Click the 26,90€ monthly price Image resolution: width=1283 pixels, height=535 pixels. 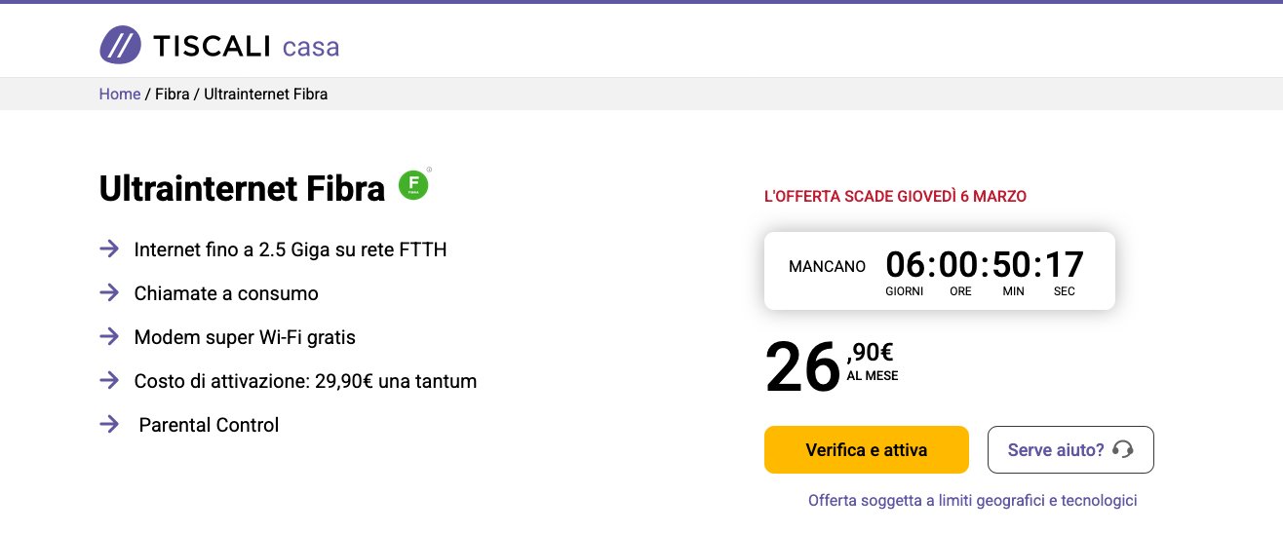(x=831, y=366)
